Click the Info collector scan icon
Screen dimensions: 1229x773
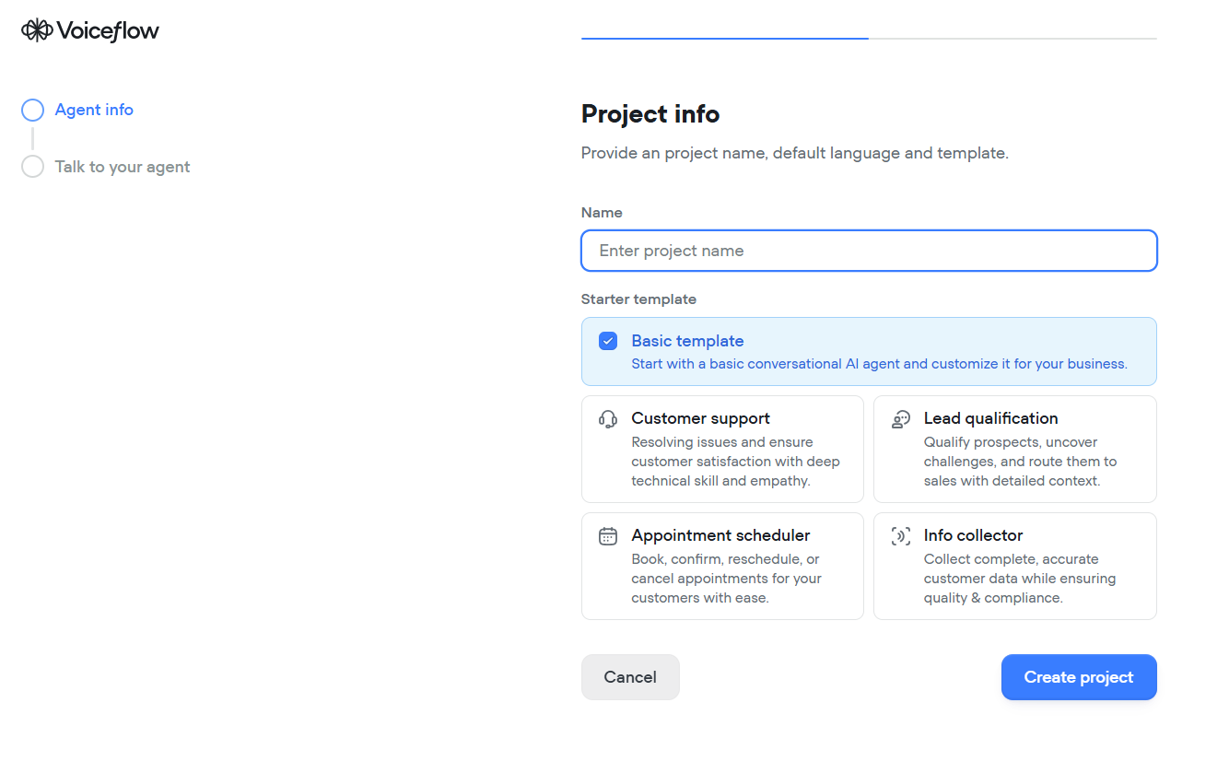901,536
